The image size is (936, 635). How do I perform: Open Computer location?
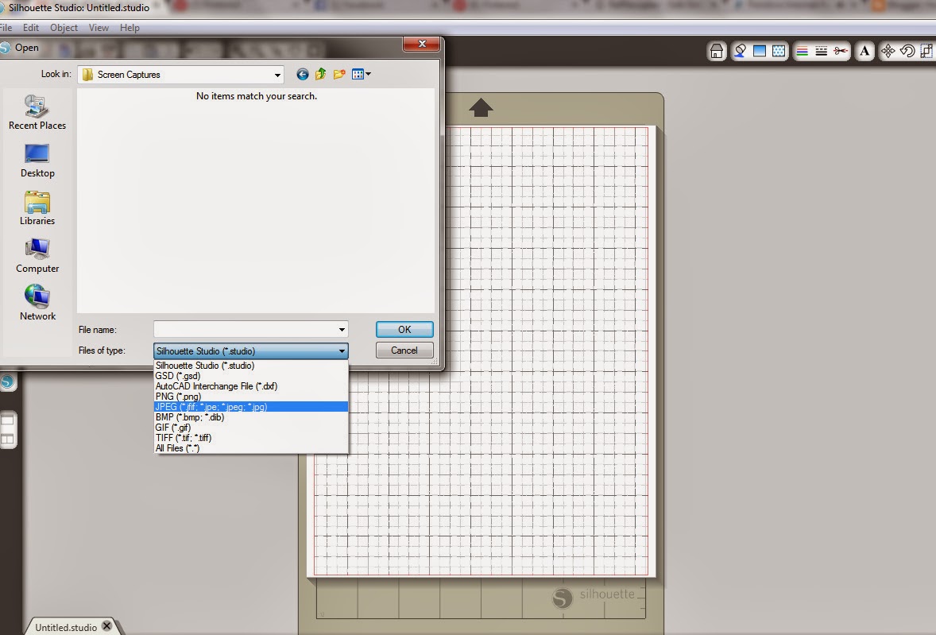coord(37,256)
